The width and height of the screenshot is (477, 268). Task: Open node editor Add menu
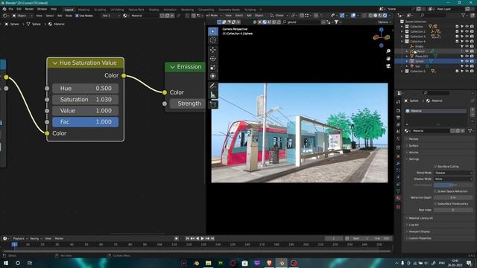tap(60, 16)
